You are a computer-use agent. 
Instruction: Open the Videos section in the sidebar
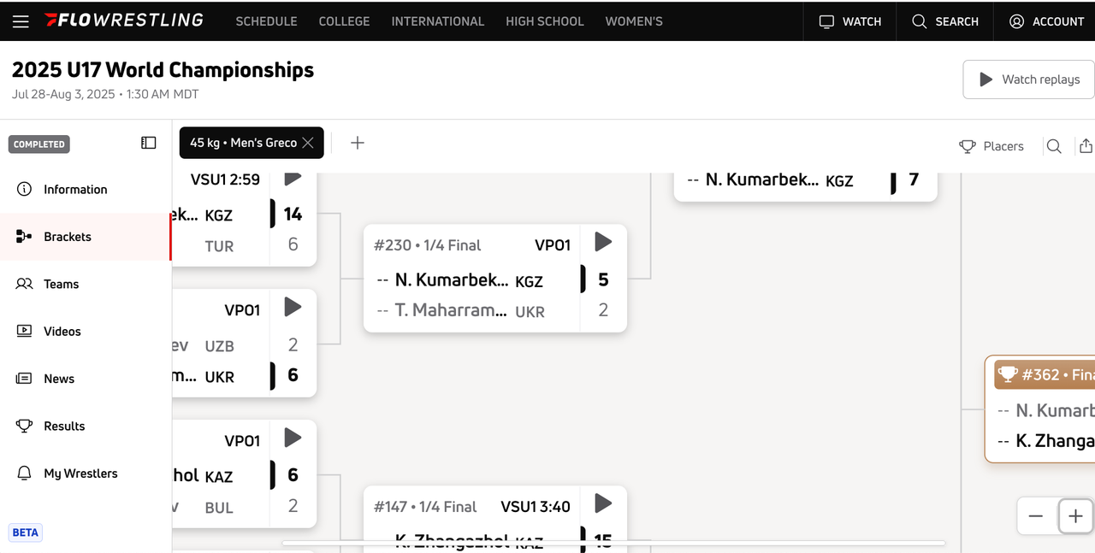tap(62, 331)
